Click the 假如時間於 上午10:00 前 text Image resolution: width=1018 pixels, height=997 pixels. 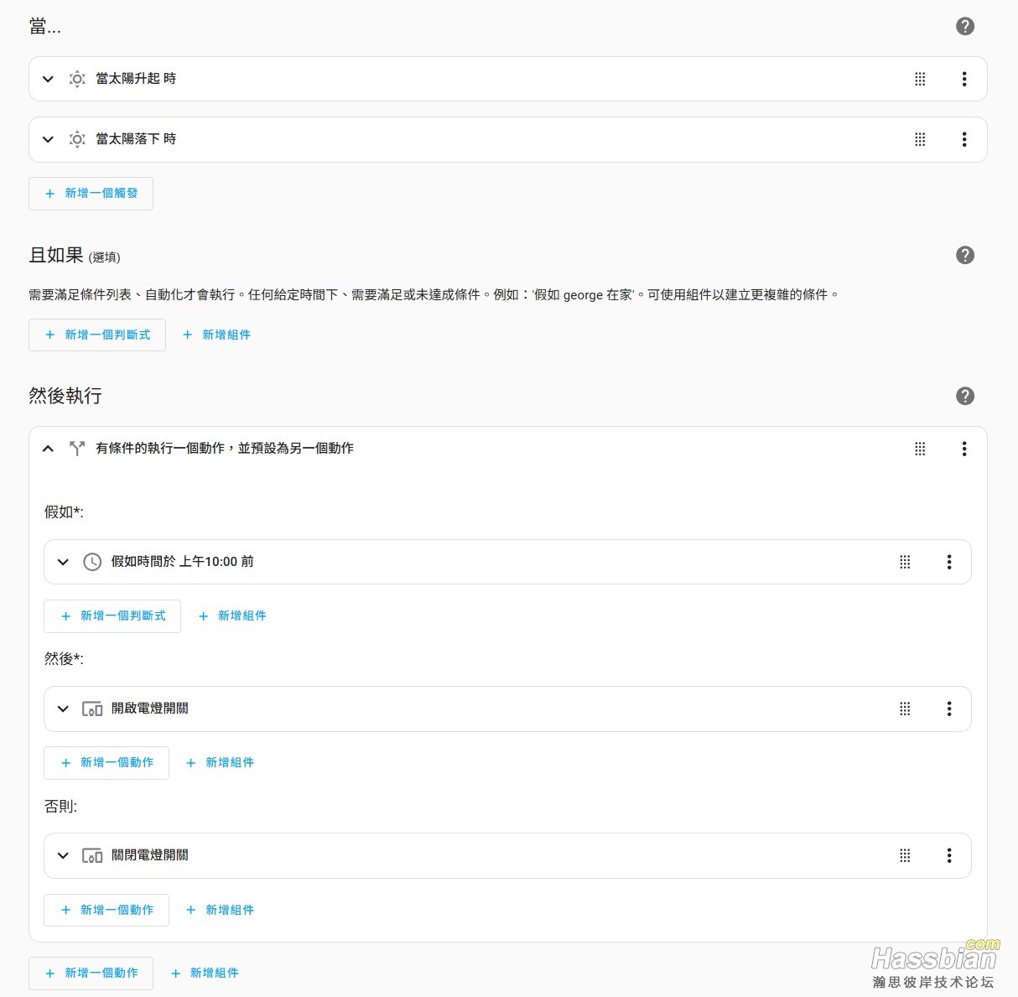(x=183, y=562)
